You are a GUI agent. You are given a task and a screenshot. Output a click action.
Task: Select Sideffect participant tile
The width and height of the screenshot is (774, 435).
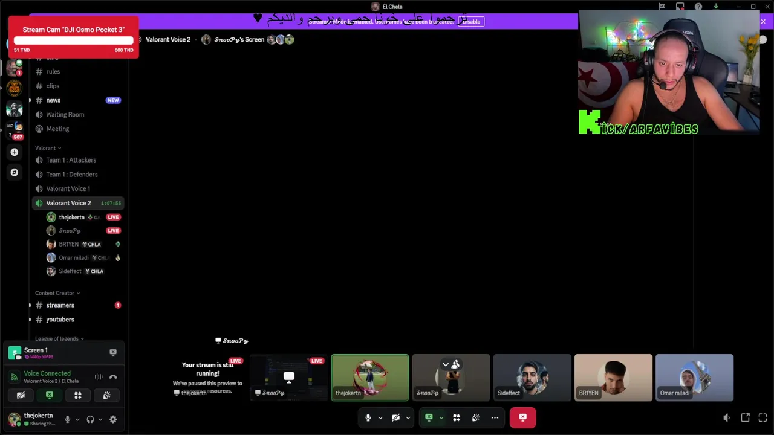coord(532,378)
